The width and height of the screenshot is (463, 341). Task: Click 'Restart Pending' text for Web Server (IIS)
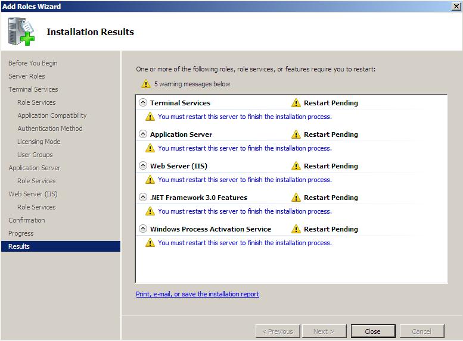(331, 166)
